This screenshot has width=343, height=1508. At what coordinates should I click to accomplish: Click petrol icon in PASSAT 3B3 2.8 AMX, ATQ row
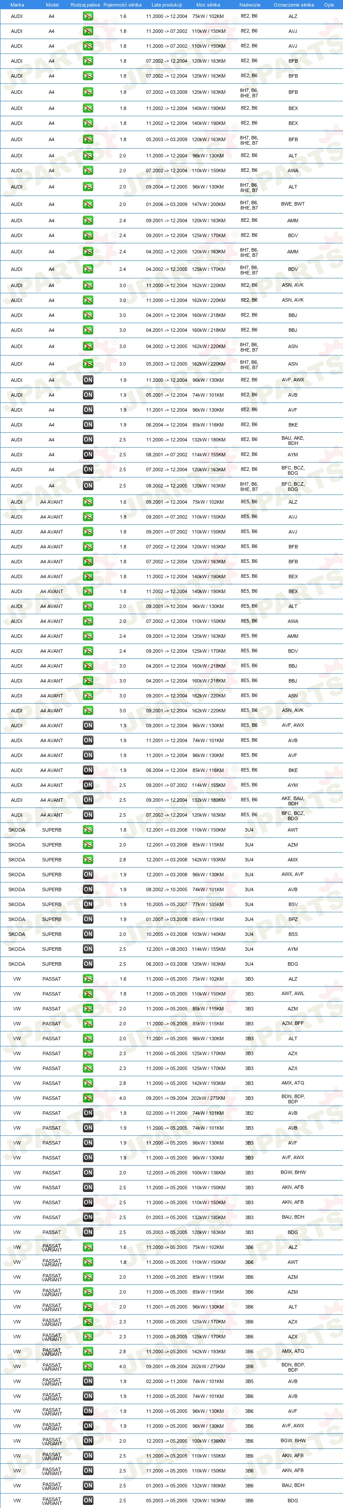coord(88,1084)
